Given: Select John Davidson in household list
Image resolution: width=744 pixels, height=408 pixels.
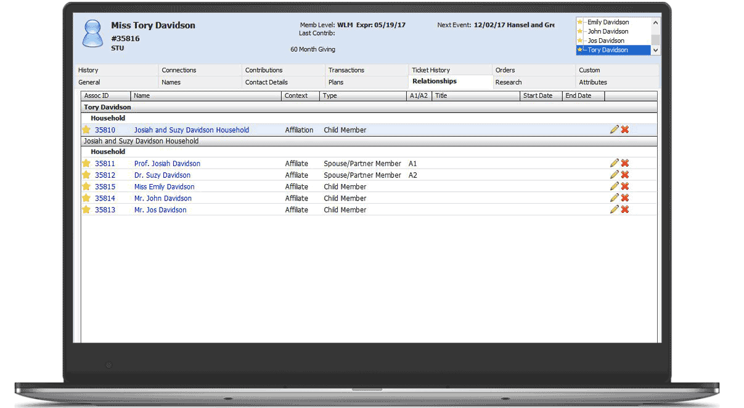Looking at the screenshot, I should pyautogui.click(x=607, y=31).
